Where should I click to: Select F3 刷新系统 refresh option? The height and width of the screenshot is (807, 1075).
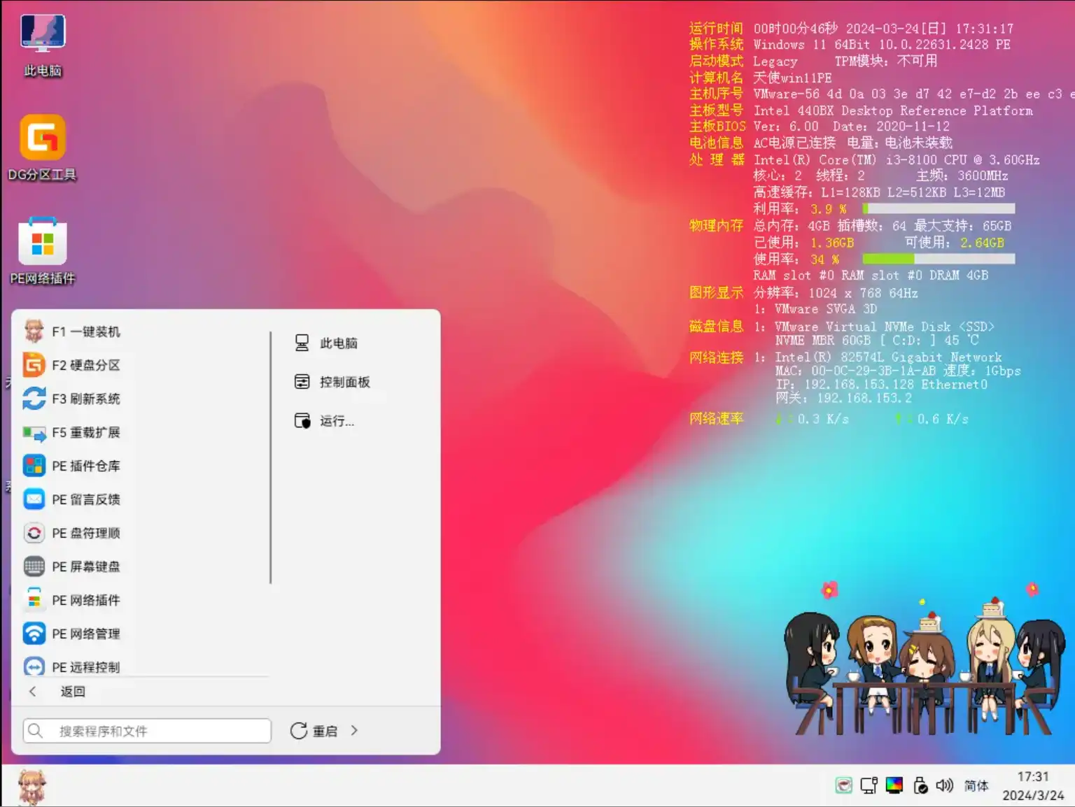pos(86,399)
